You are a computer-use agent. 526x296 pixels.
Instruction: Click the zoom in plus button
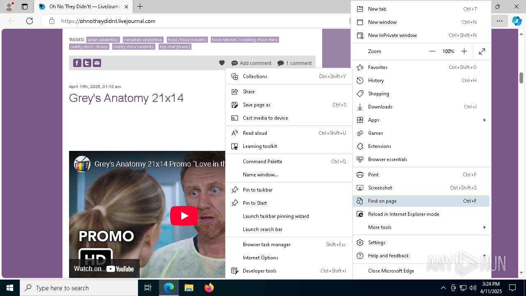(464, 51)
